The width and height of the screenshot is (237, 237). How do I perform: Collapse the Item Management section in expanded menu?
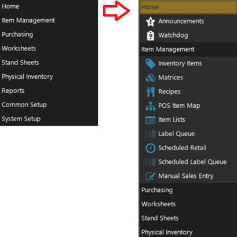pyautogui.click(x=188, y=49)
